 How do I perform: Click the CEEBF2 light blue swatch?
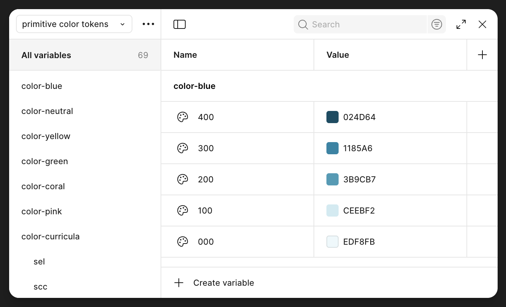pos(333,210)
